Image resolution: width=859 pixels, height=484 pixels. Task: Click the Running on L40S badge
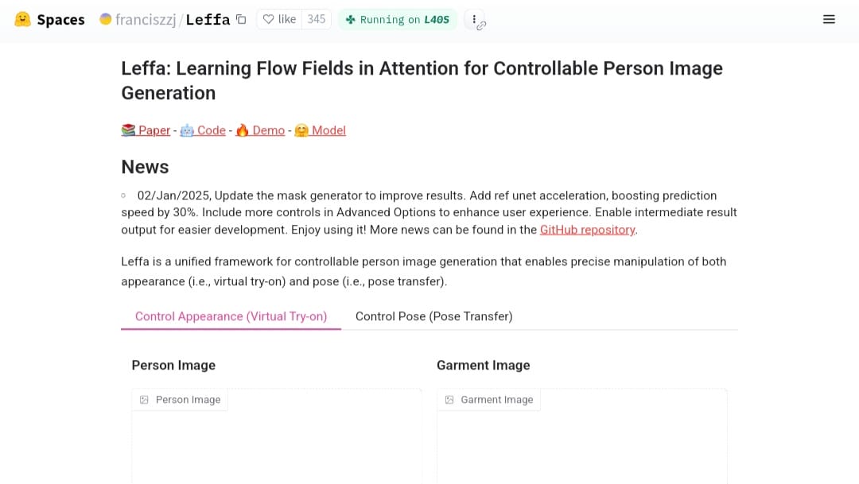398,19
